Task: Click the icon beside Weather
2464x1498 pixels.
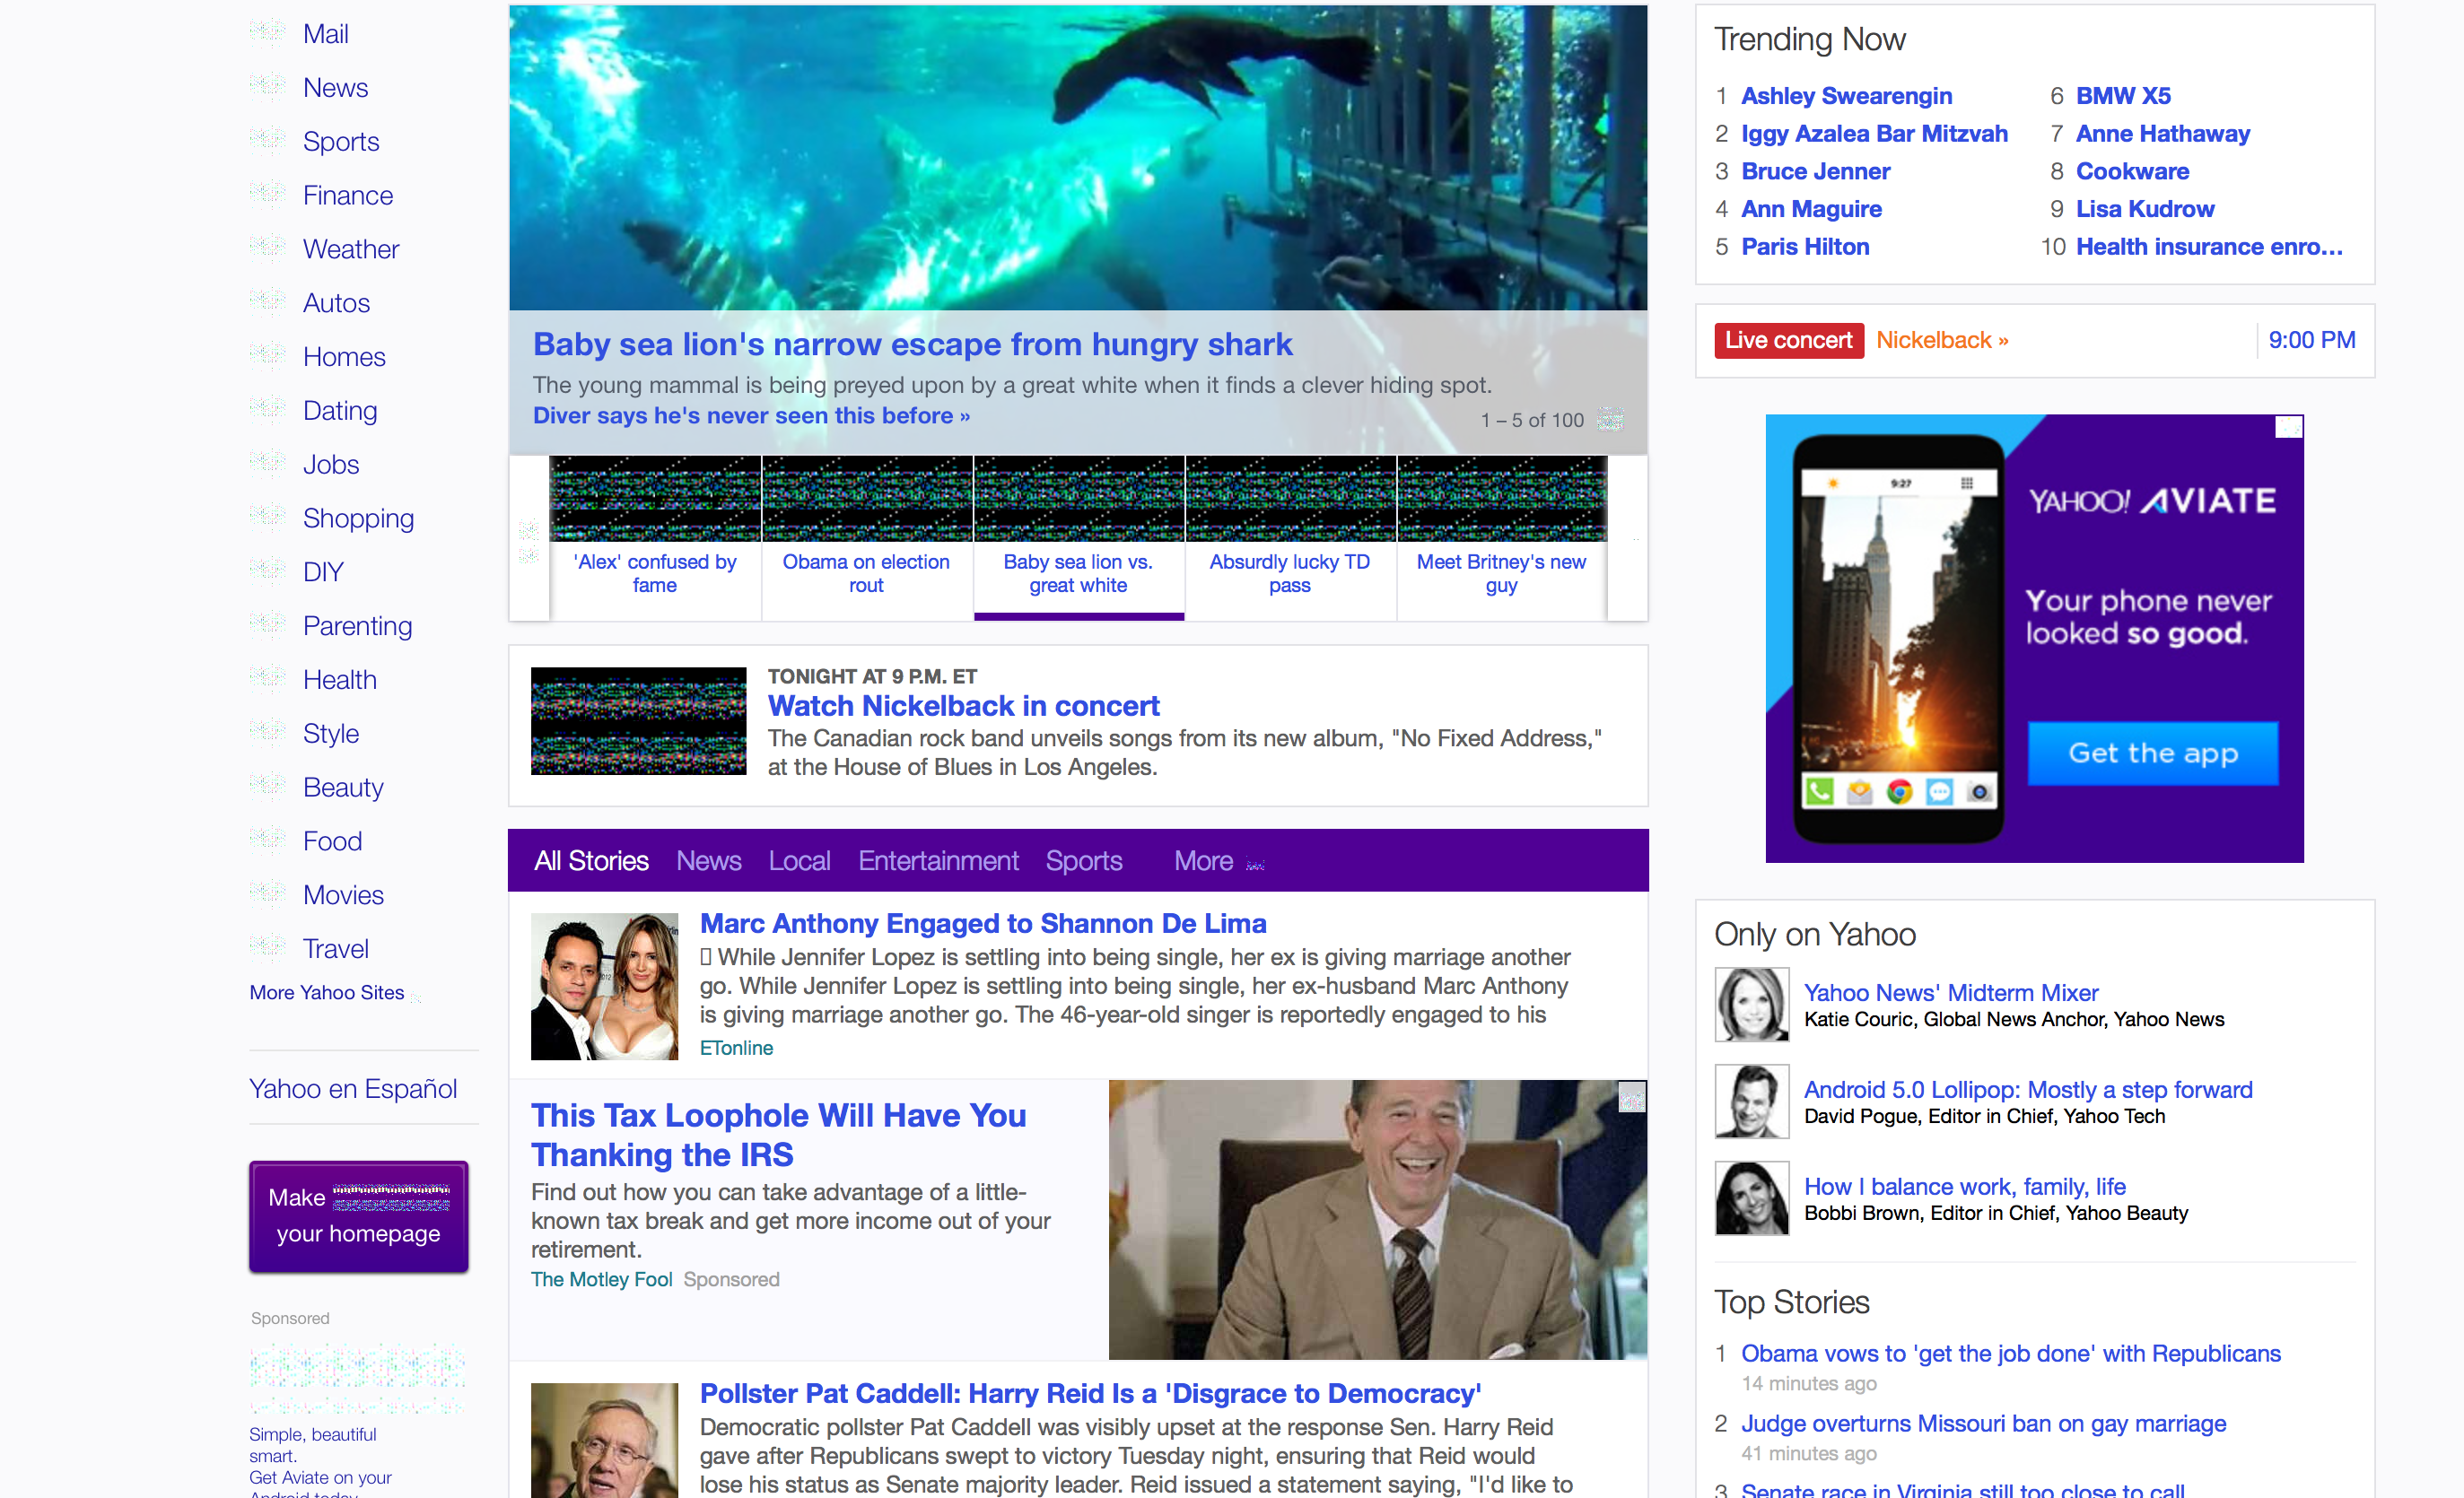Action: tap(267, 248)
